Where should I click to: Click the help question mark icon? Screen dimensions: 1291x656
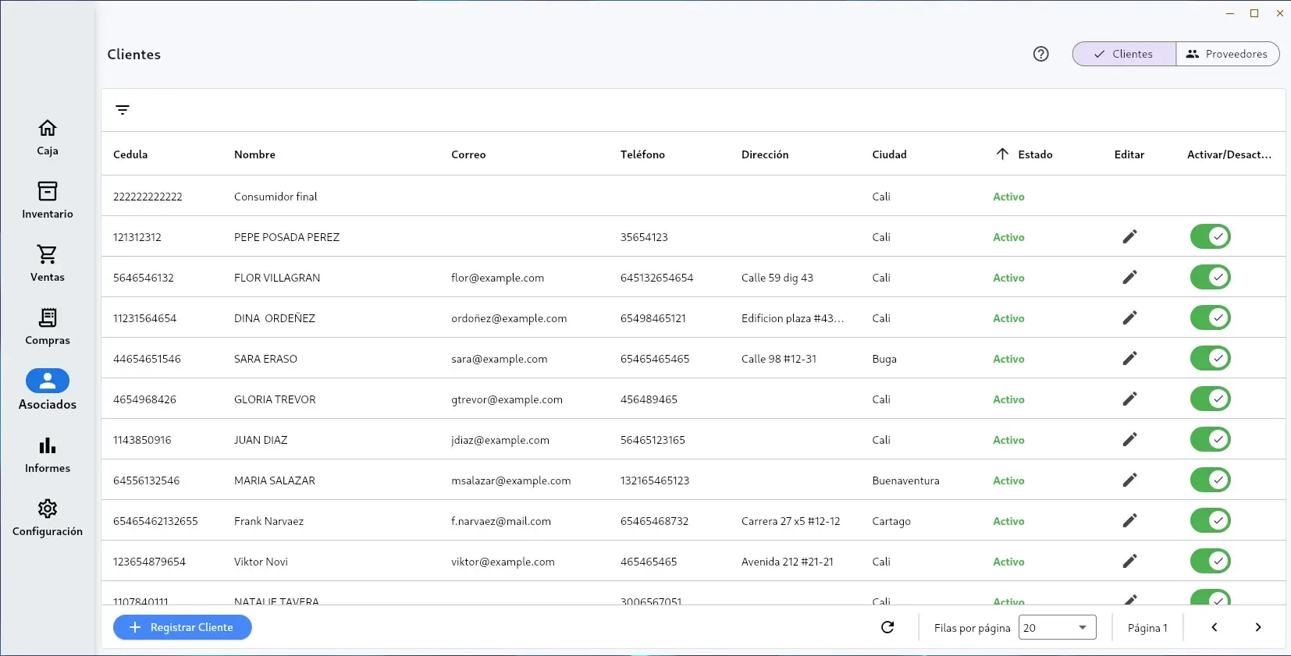point(1040,54)
